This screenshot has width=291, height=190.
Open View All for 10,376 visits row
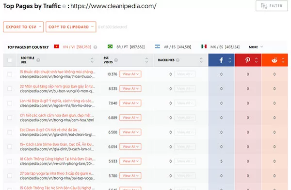coord(130,74)
